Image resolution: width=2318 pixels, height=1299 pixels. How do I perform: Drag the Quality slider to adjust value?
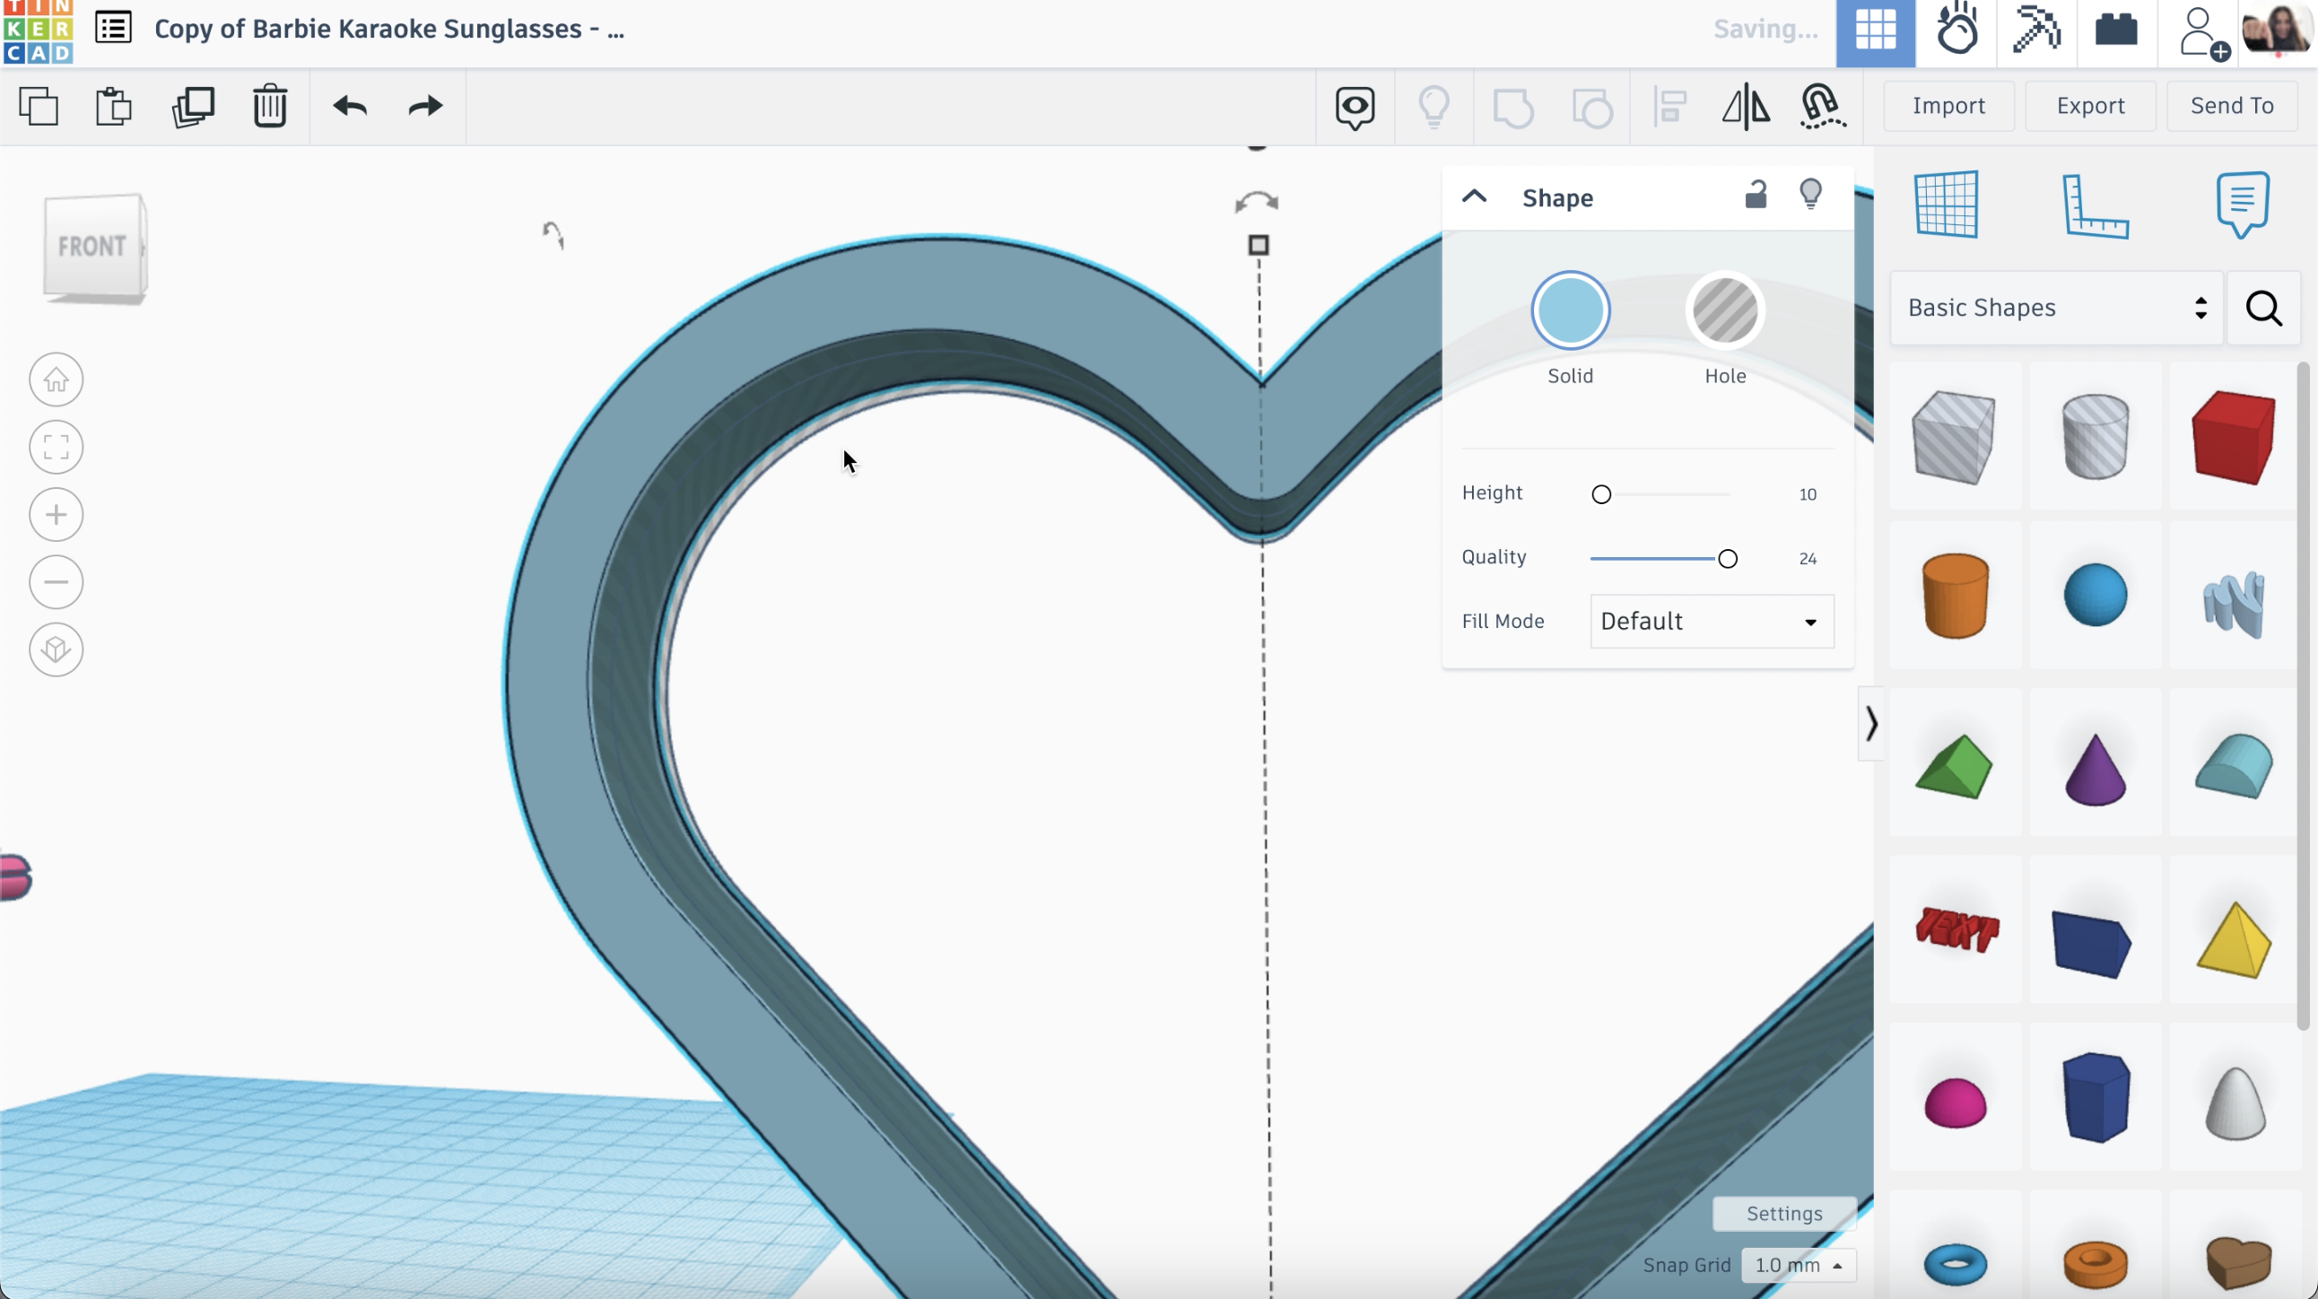pyautogui.click(x=1728, y=557)
